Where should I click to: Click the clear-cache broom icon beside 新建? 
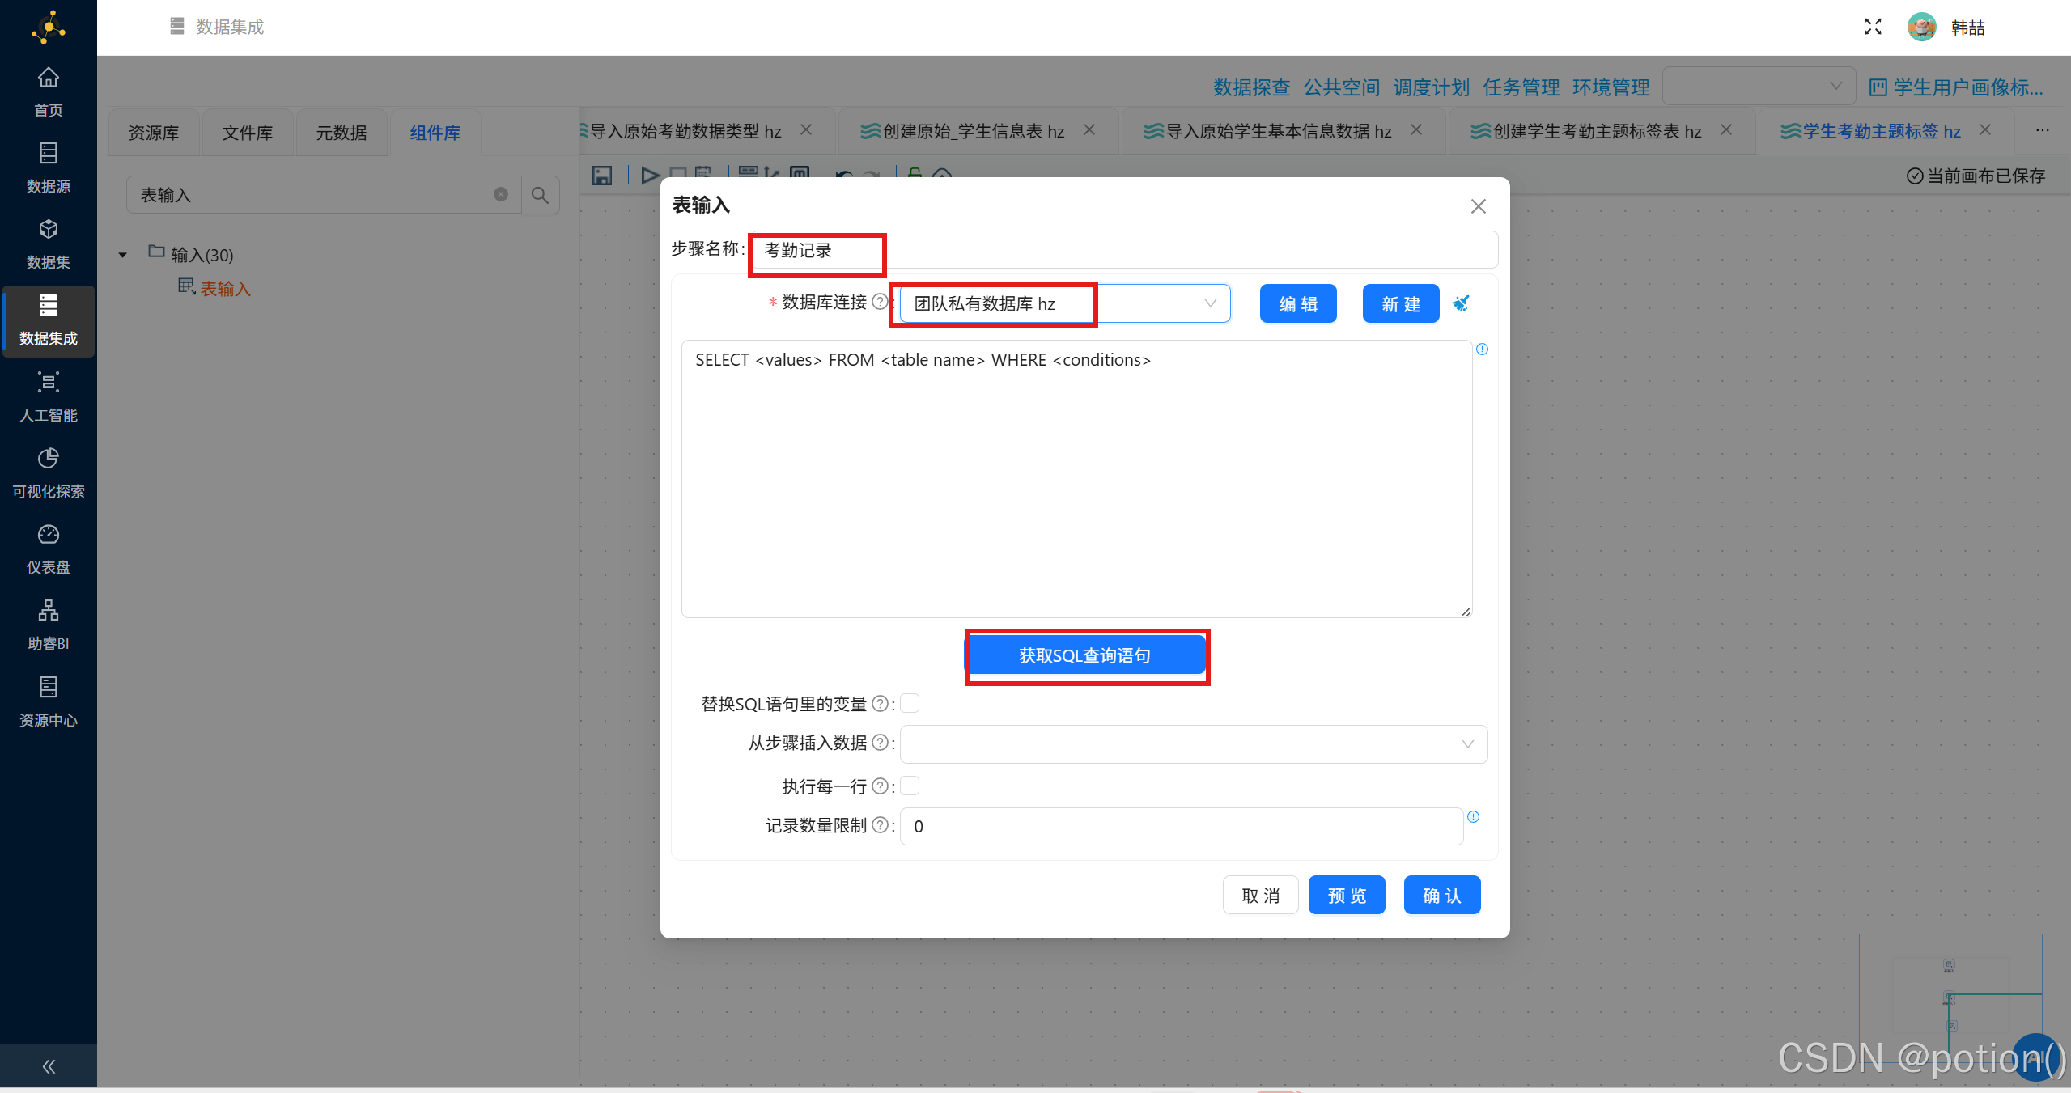1461,303
